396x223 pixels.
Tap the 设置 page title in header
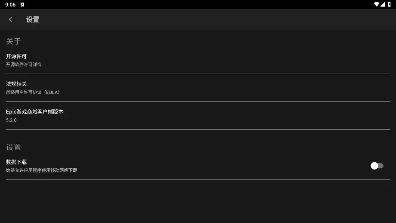pyautogui.click(x=33, y=19)
